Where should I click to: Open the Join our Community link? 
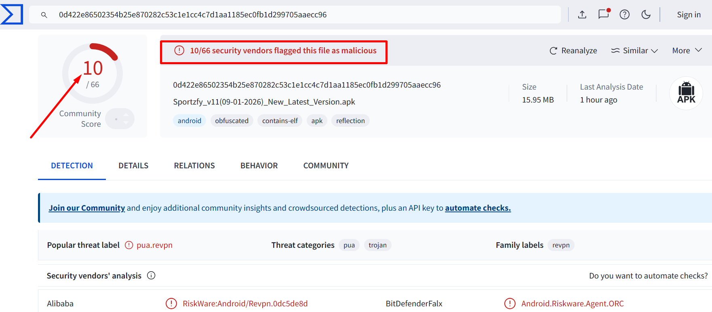tap(87, 208)
